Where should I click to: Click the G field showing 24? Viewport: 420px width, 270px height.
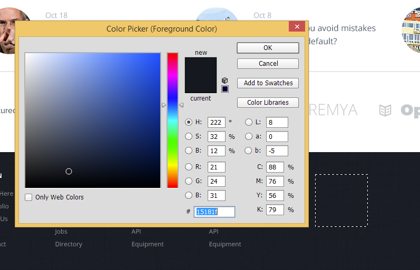coord(217,181)
